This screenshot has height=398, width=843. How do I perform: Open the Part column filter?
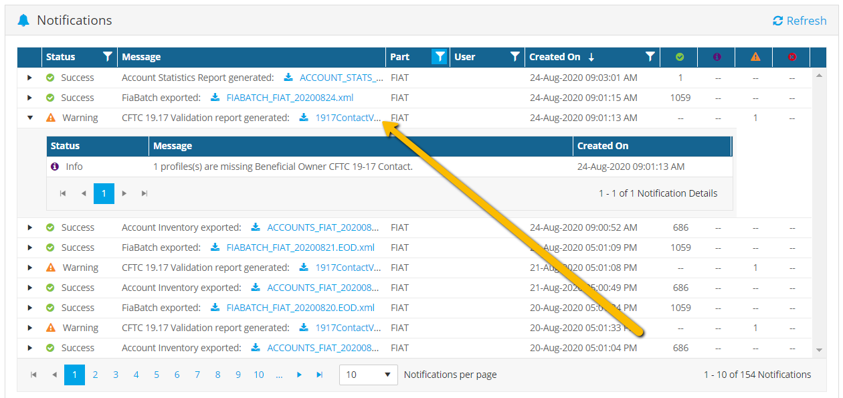coord(439,57)
